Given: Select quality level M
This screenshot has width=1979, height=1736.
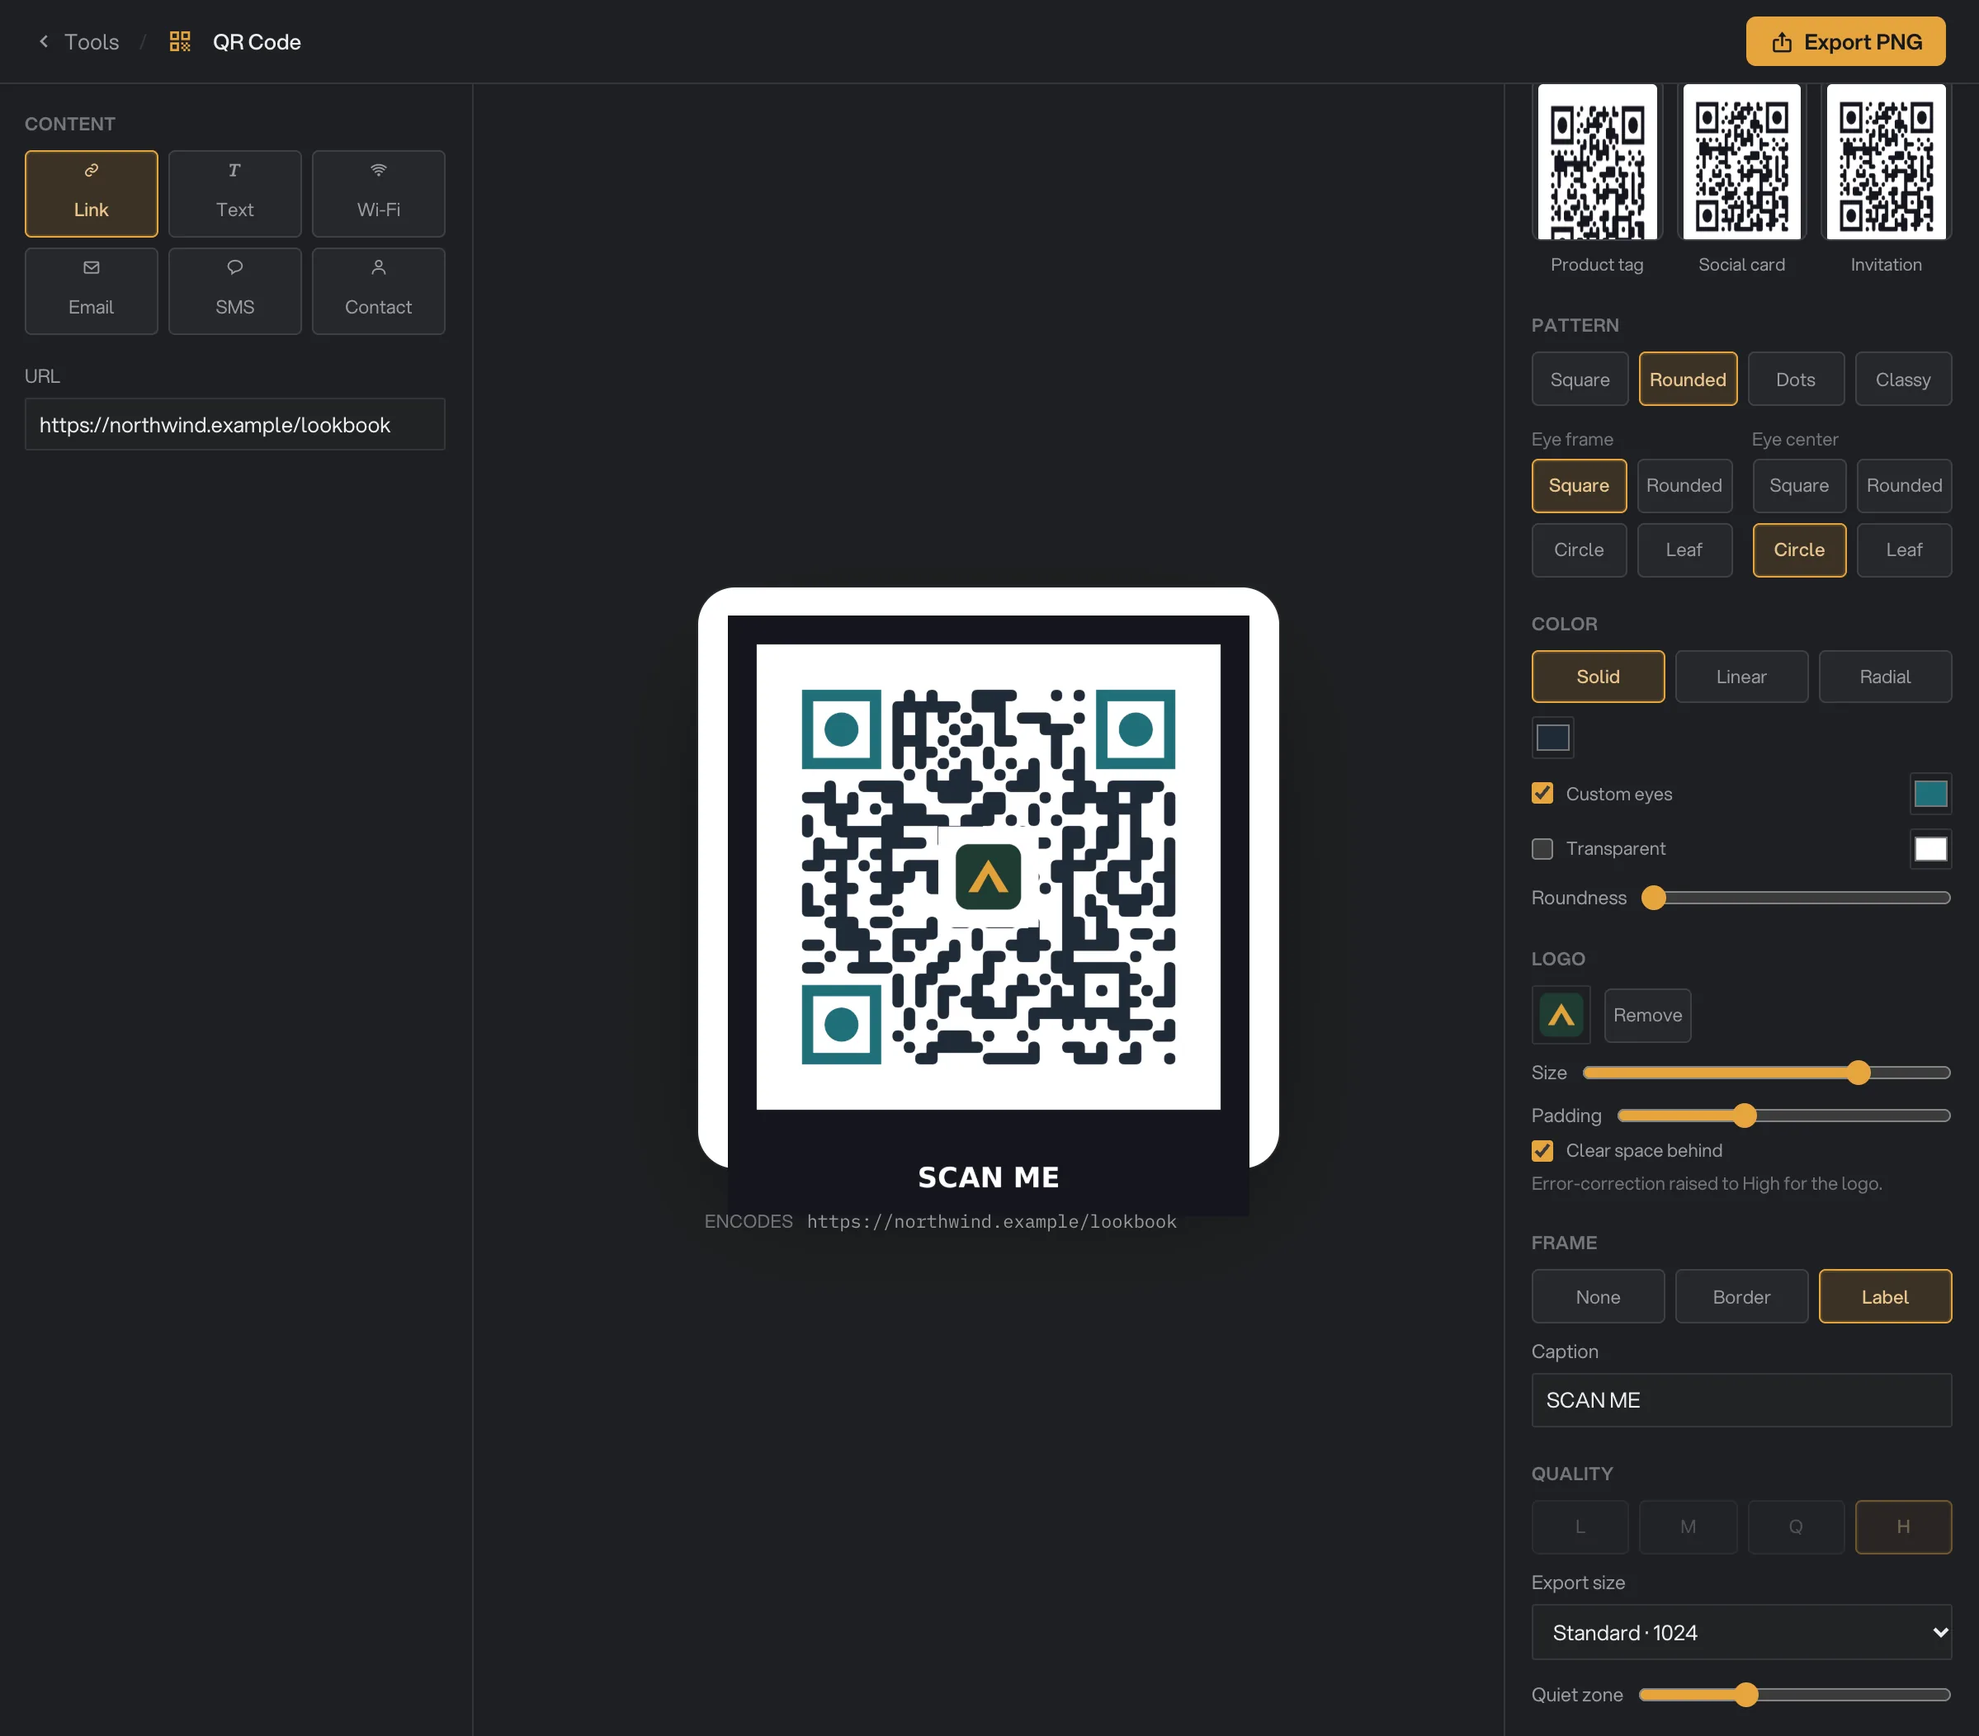Looking at the screenshot, I should [x=1687, y=1527].
